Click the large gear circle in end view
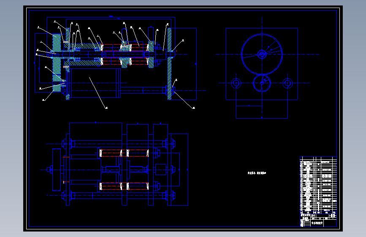Image resolution: width=366 pixels, height=237 pixels. tap(262, 54)
